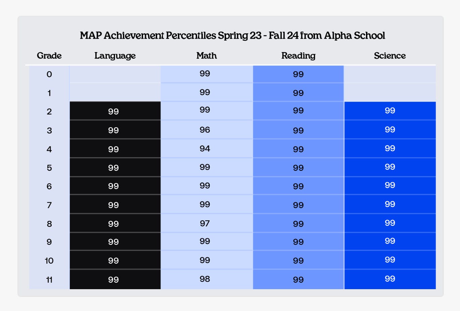Select the Science 99 cell for Grade 11
This screenshot has width=460, height=311.
(x=389, y=279)
